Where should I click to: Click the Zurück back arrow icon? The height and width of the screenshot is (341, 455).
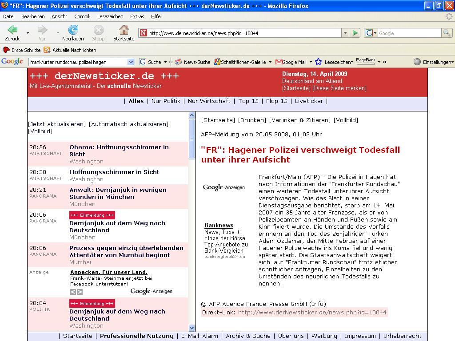click(12, 30)
